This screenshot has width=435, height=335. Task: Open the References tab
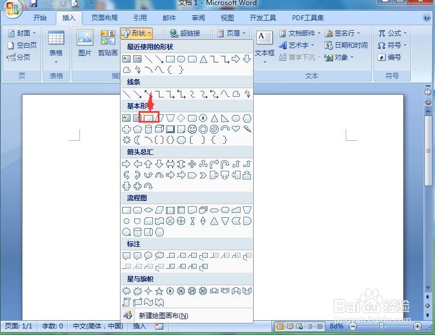140,18
